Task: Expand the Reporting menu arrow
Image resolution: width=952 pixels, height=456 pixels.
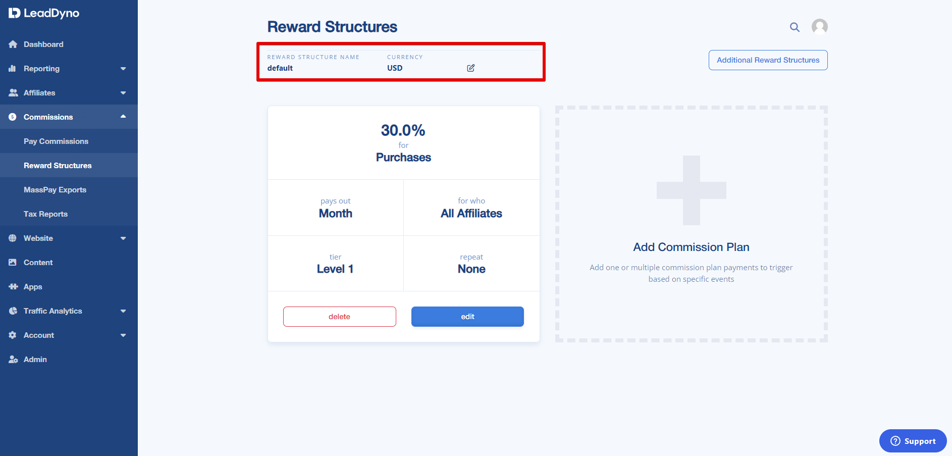Action: click(x=123, y=69)
